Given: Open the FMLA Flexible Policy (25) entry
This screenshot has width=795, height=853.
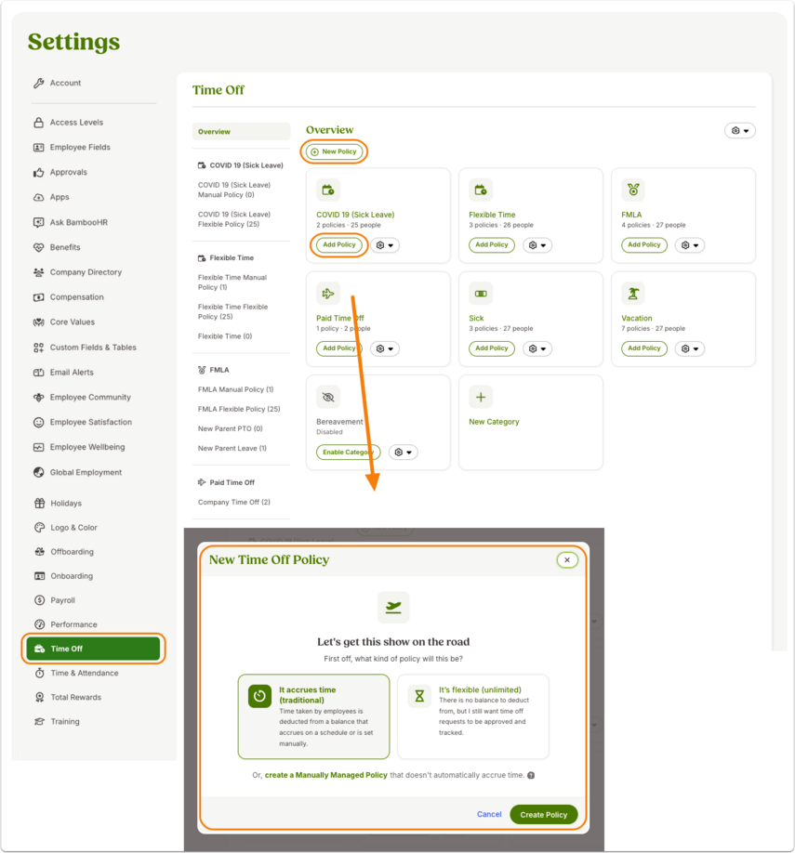Looking at the screenshot, I should point(239,409).
